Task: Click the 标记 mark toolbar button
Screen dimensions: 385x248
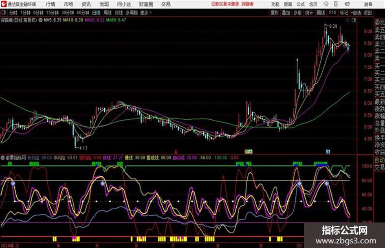Action: click(344, 13)
